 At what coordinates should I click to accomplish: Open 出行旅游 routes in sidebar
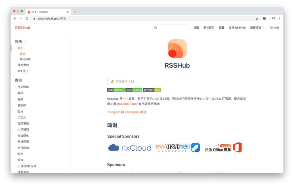(x=23, y=148)
